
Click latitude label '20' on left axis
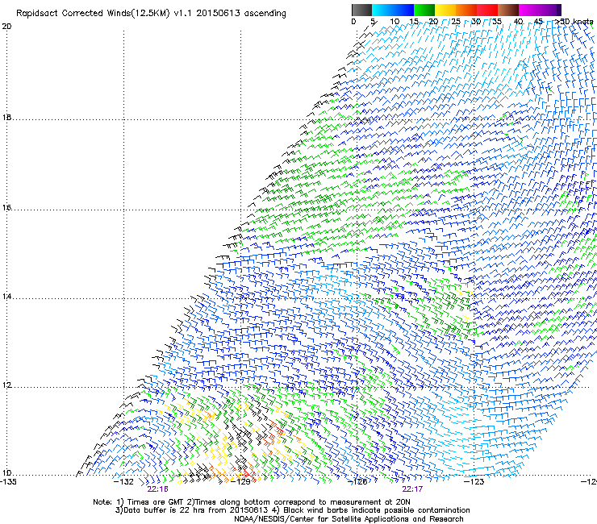tap(6, 27)
